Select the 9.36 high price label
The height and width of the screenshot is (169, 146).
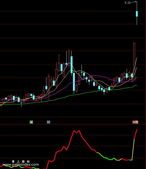(x=128, y=3)
